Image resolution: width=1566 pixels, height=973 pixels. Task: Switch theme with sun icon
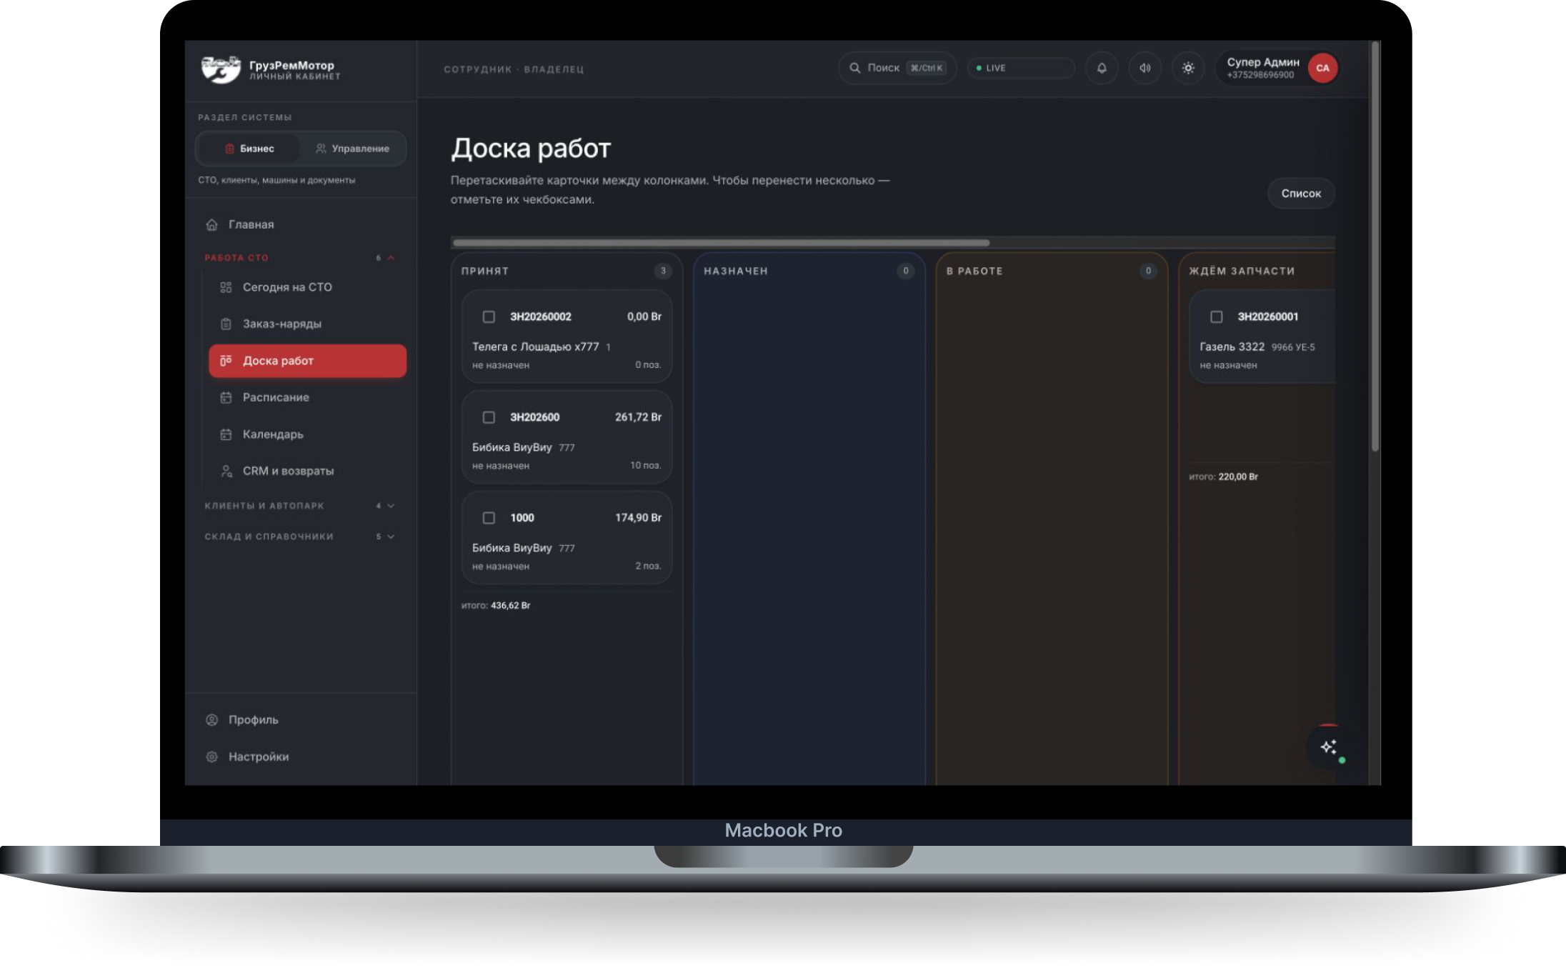(1188, 68)
